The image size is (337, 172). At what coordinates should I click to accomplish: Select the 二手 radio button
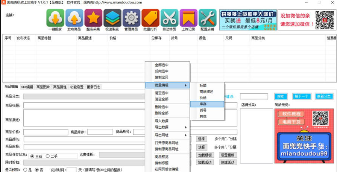click(48, 156)
